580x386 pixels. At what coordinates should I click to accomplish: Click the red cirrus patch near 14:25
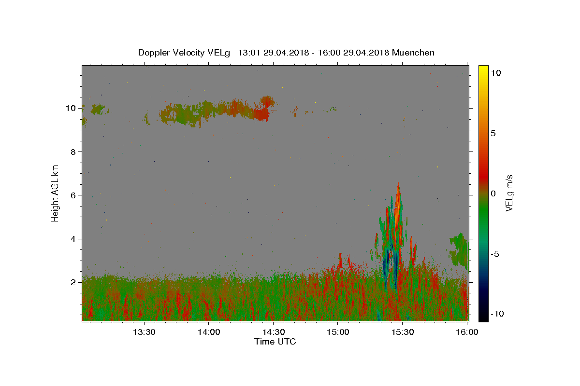(262, 114)
